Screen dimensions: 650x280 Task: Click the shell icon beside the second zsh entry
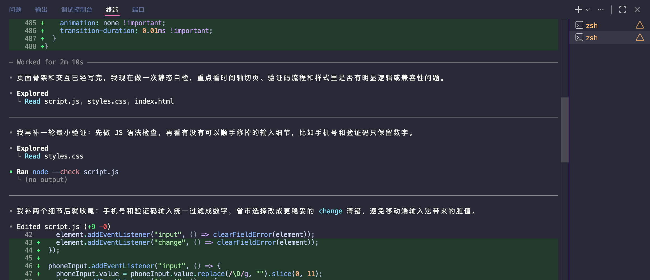click(x=579, y=38)
